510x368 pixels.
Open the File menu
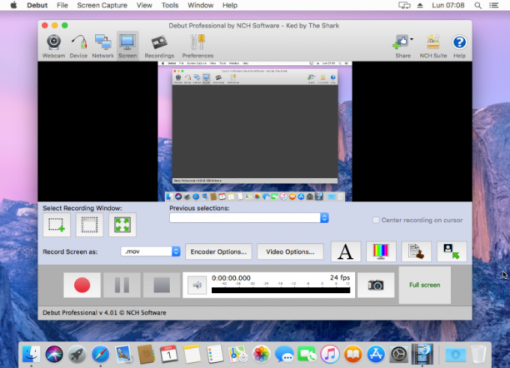point(62,5)
